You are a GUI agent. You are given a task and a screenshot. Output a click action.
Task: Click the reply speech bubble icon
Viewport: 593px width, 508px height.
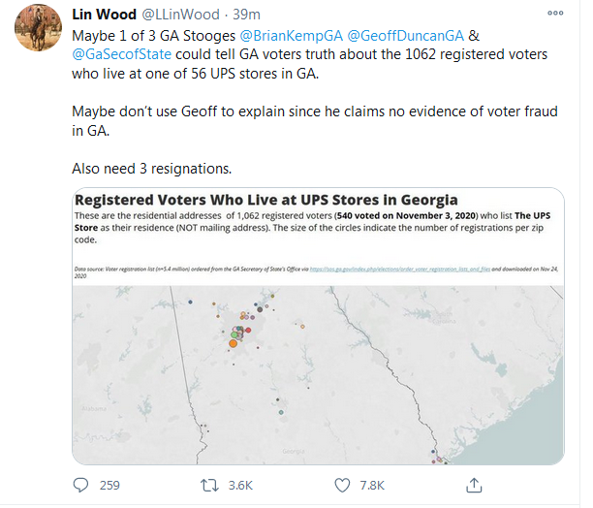(x=83, y=485)
